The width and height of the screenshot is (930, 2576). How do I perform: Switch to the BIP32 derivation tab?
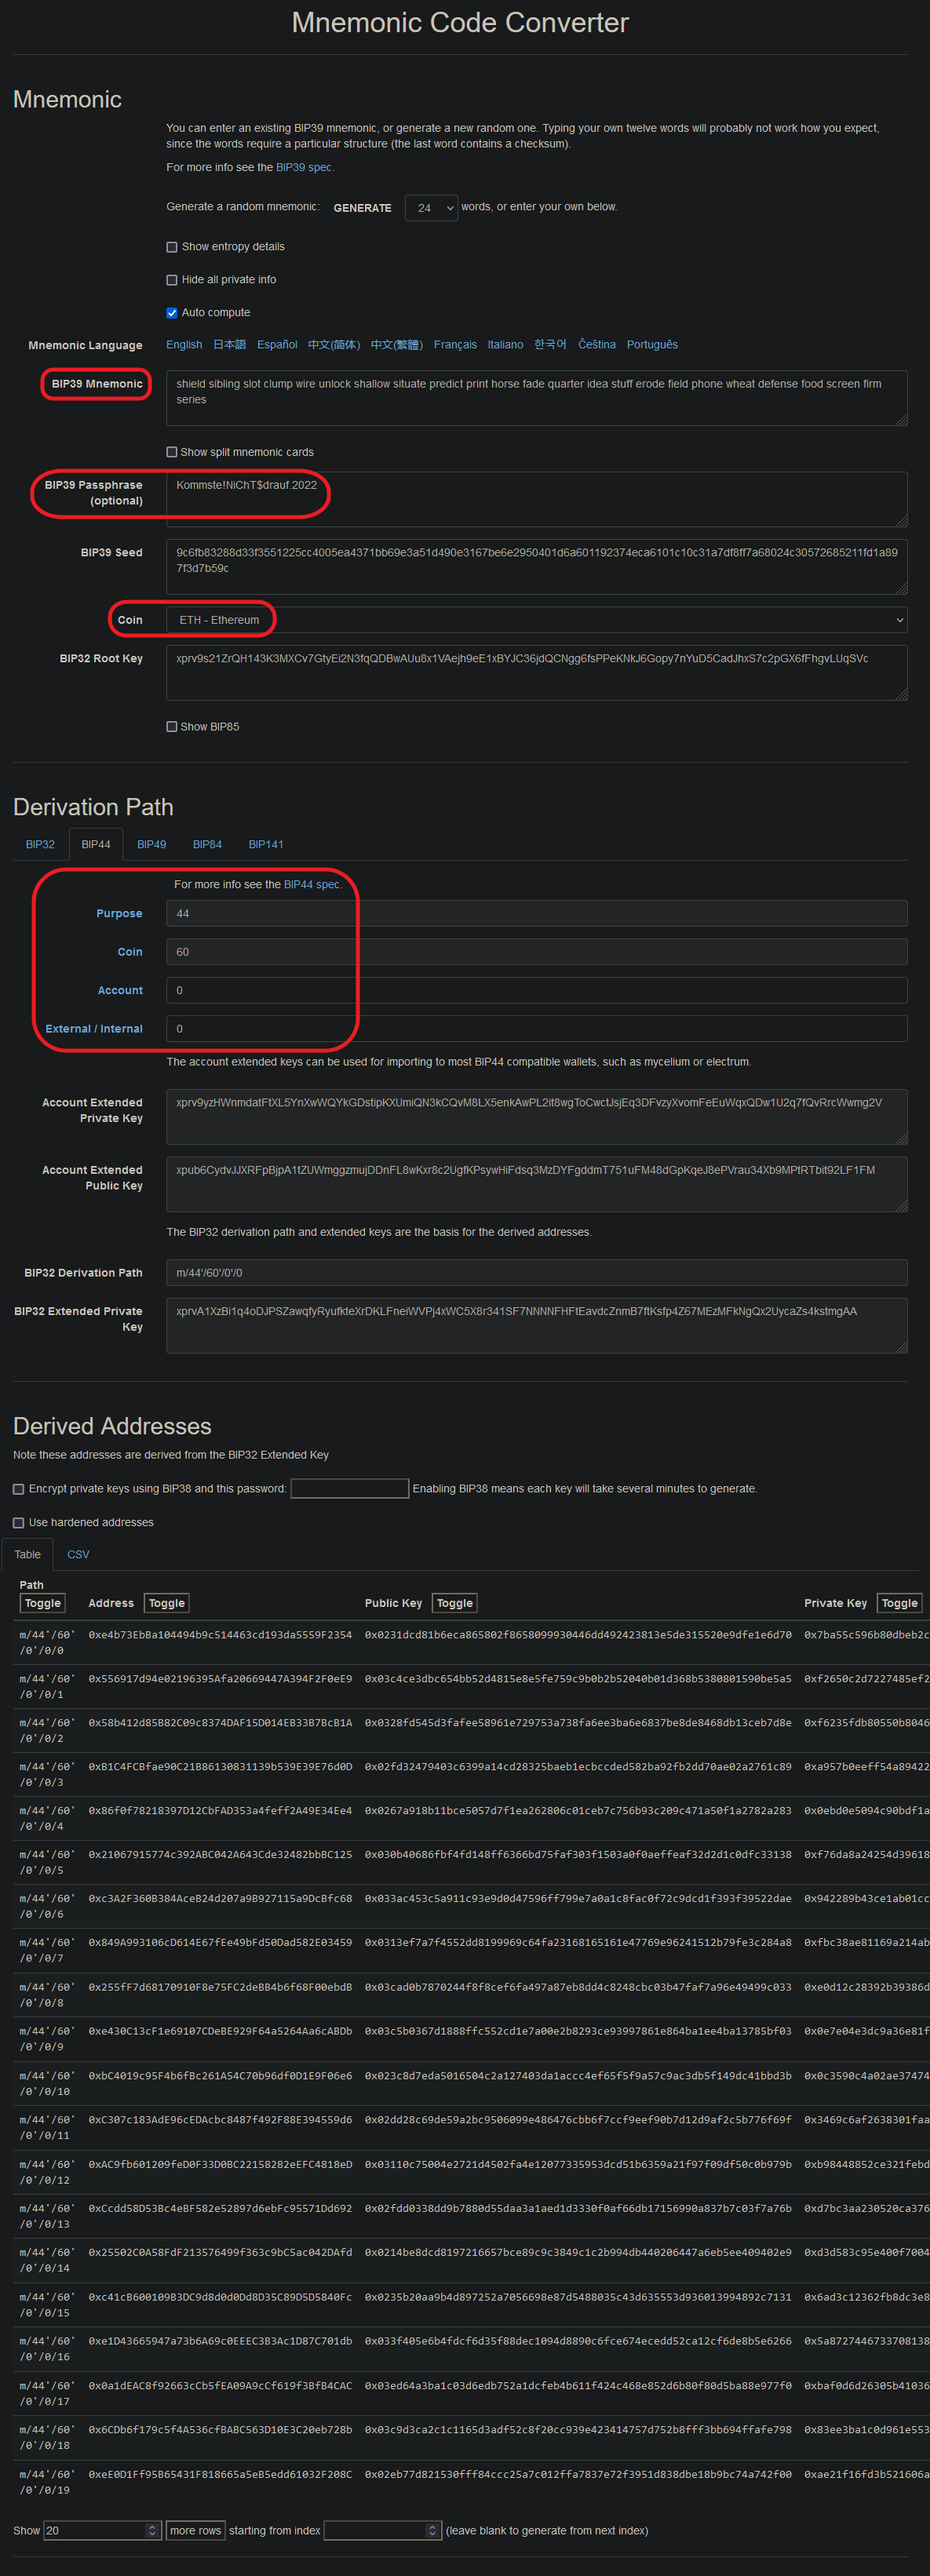(x=40, y=845)
